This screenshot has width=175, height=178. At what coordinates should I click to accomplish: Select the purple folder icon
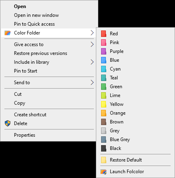pos(103,51)
